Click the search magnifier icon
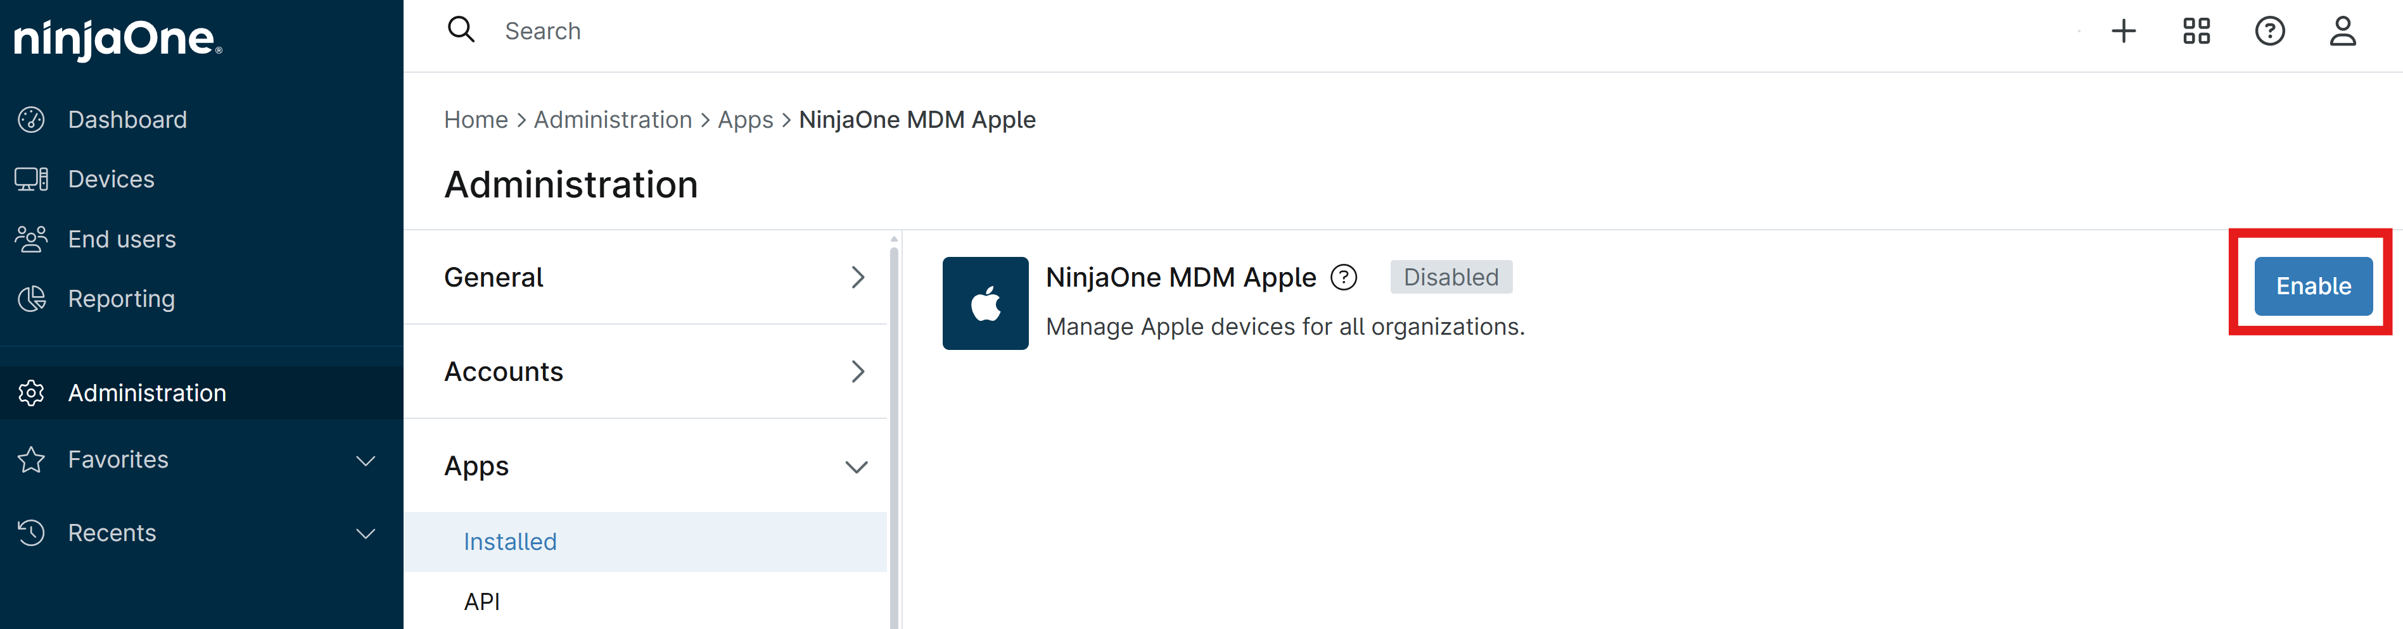 pos(461,30)
